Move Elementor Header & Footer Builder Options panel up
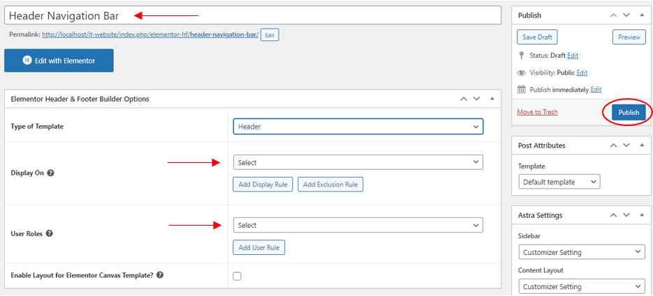The image size is (653, 296). pyautogui.click(x=463, y=99)
